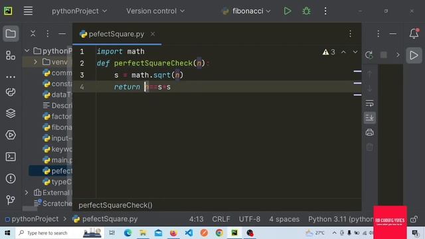This screenshot has height=239, width=425.
Task: Change the 4 spaces indent setting
Action: [284, 219]
